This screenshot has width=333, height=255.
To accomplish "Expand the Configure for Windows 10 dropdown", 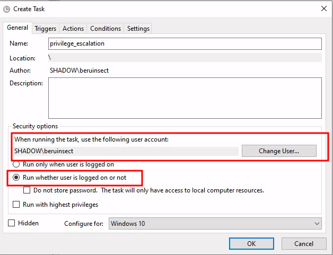I will coord(215,224).
